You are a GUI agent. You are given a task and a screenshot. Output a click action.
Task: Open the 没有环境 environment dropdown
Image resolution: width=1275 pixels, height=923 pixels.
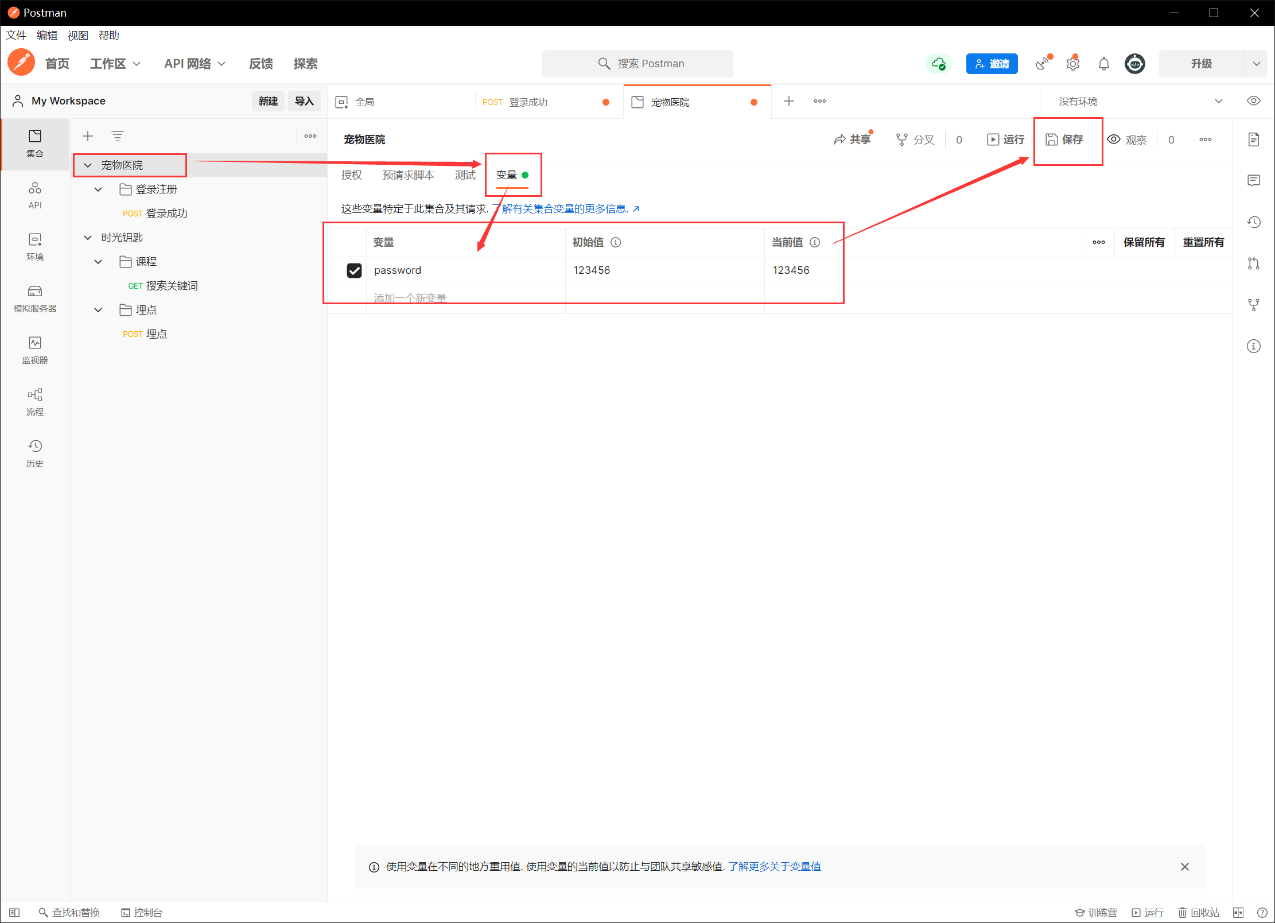(1140, 102)
